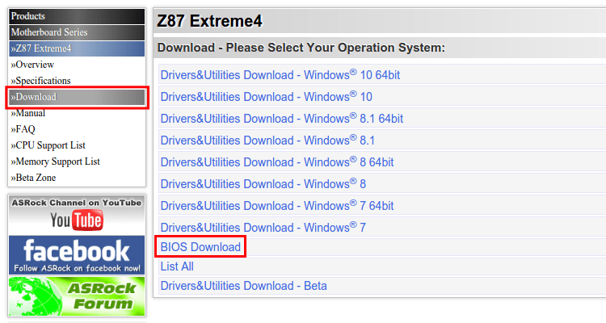The image size is (606, 323).
Task: Go to the Overview page
Action: (x=32, y=65)
